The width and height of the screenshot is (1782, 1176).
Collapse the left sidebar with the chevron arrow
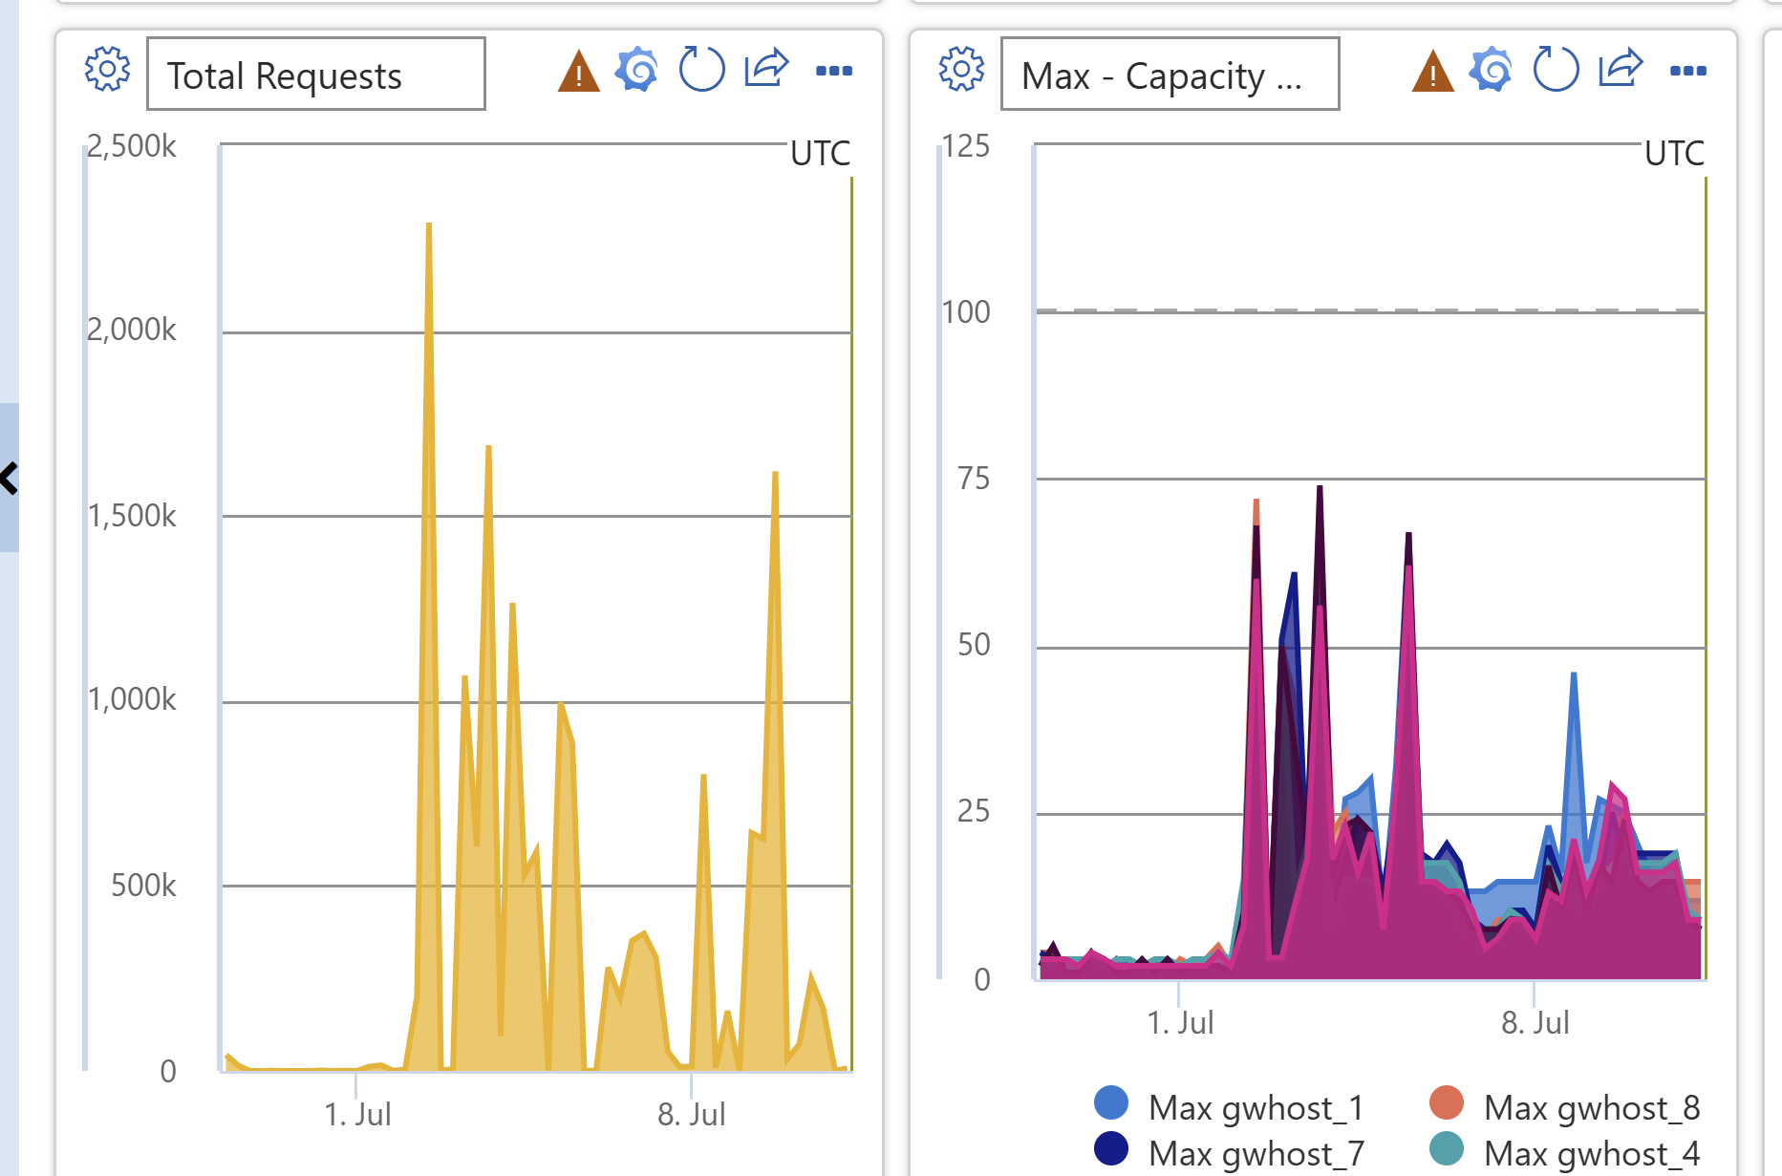[x=9, y=478]
